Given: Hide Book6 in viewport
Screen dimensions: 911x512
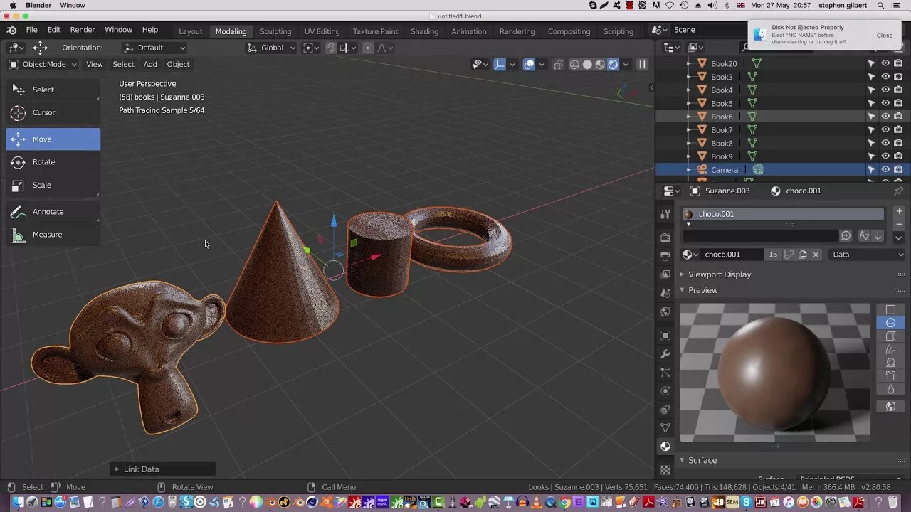Looking at the screenshot, I should click(x=885, y=117).
